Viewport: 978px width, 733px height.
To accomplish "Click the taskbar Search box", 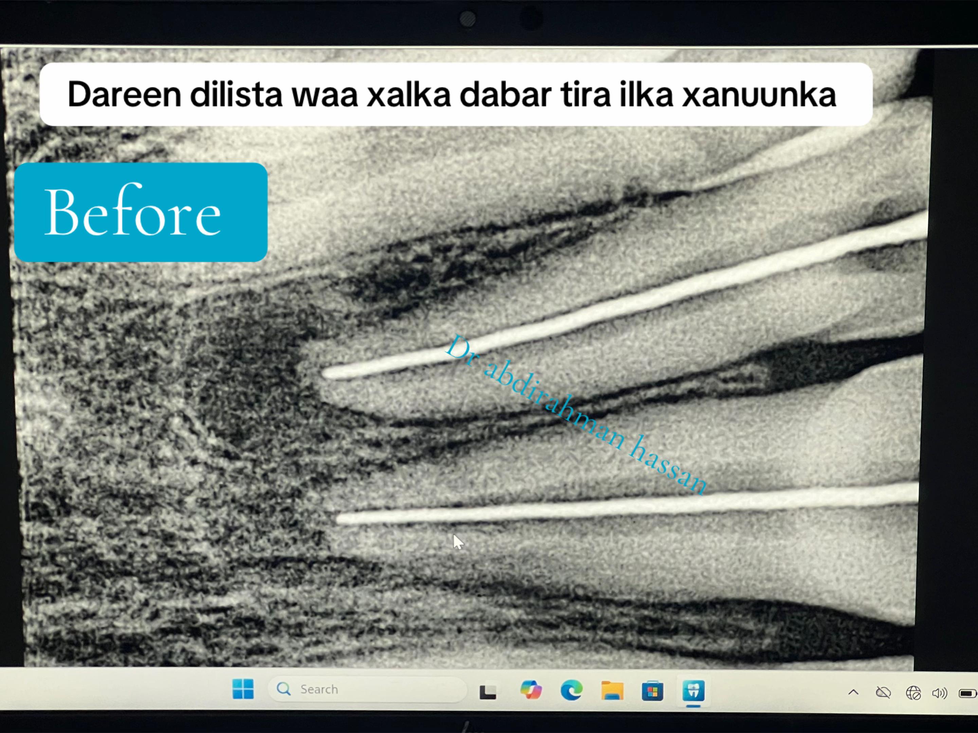I will click(367, 689).
